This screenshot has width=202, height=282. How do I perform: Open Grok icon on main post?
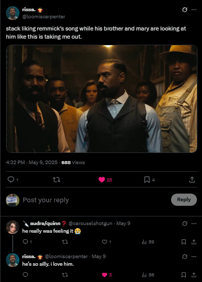click(x=185, y=10)
